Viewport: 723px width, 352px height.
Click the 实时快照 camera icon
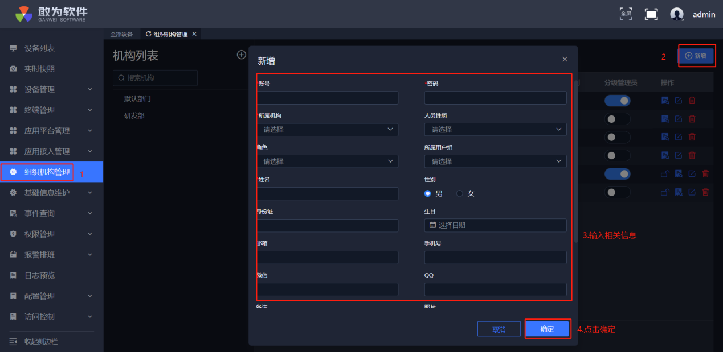(x=13, y=69)
